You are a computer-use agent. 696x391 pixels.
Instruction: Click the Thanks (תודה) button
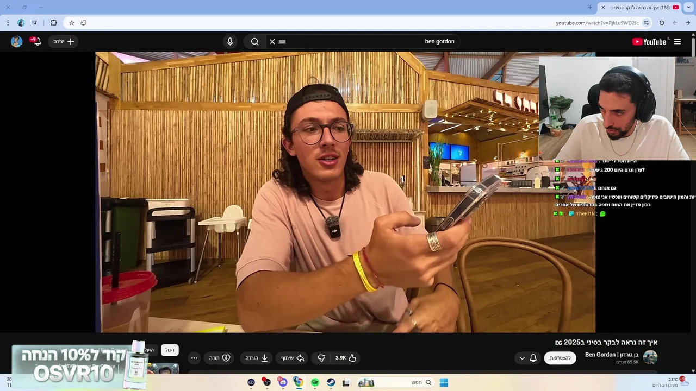click(x=220, y=358)
